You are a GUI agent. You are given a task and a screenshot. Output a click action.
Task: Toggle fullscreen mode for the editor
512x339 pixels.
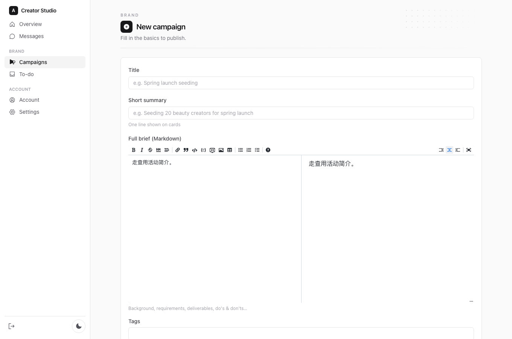(x=469, y=150)
